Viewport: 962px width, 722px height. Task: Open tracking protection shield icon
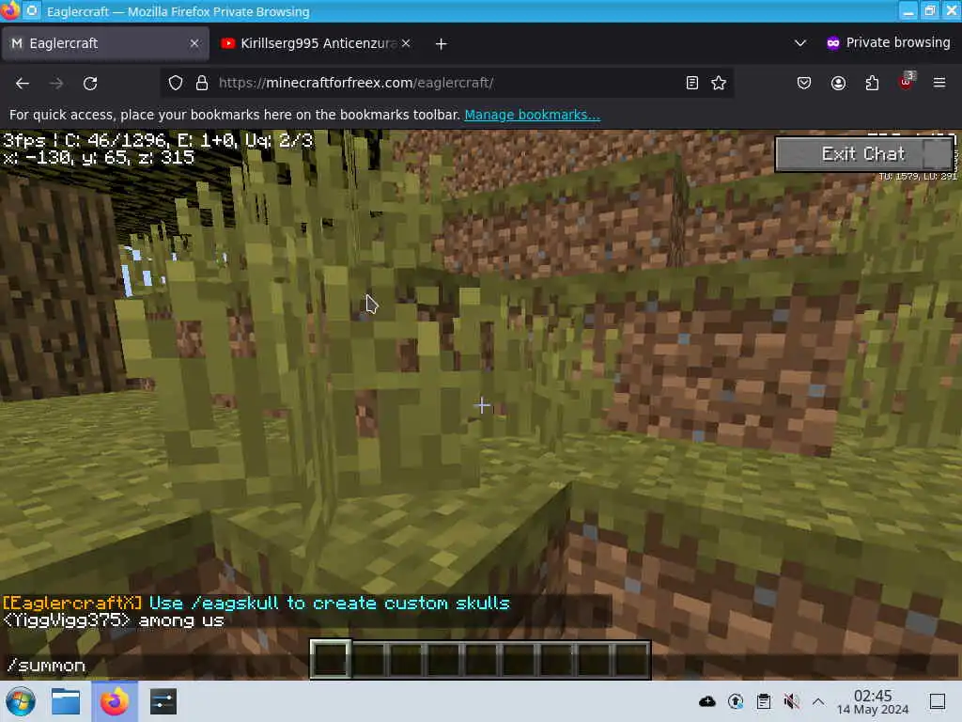176,83
